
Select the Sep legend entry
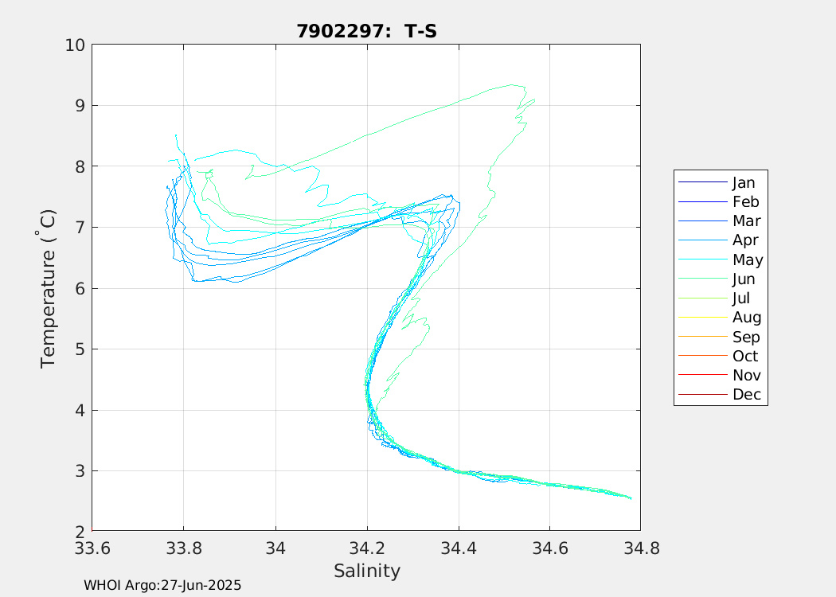[719, 337]
